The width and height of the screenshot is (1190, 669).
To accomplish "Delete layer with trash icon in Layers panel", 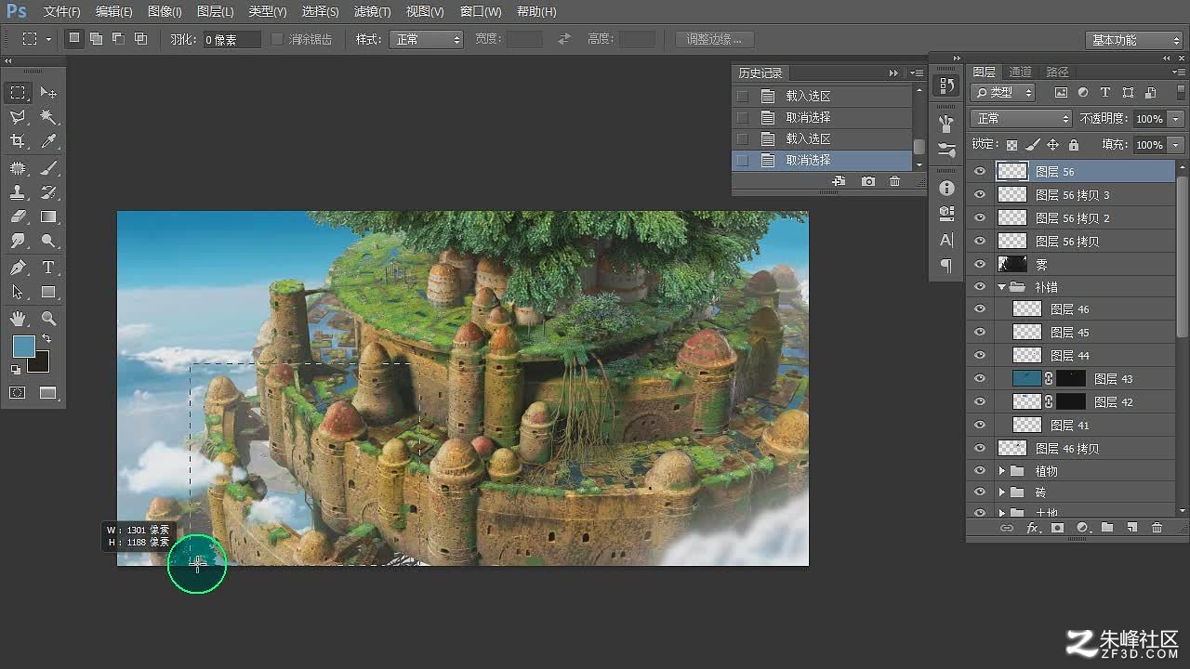I will click(x=1157, y=528).
